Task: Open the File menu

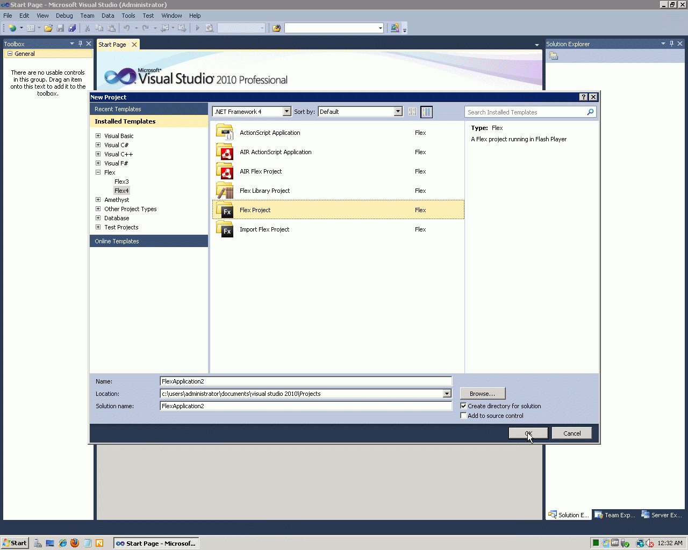Action: (8, 16)
